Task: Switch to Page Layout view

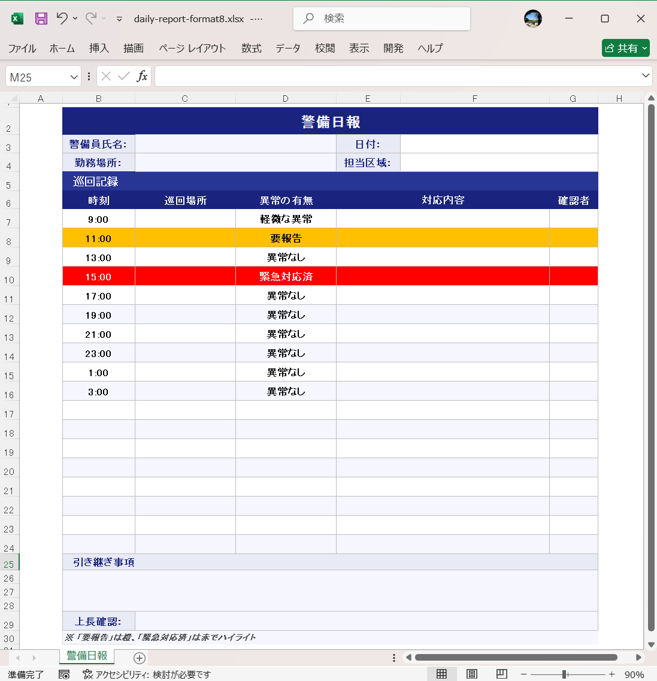Action: [471, 674]
